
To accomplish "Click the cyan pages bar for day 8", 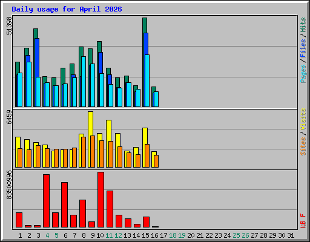I will coord(84,82).
